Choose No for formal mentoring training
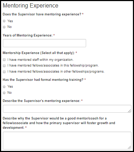Screen dimensions: 134x152 (4, 93)
